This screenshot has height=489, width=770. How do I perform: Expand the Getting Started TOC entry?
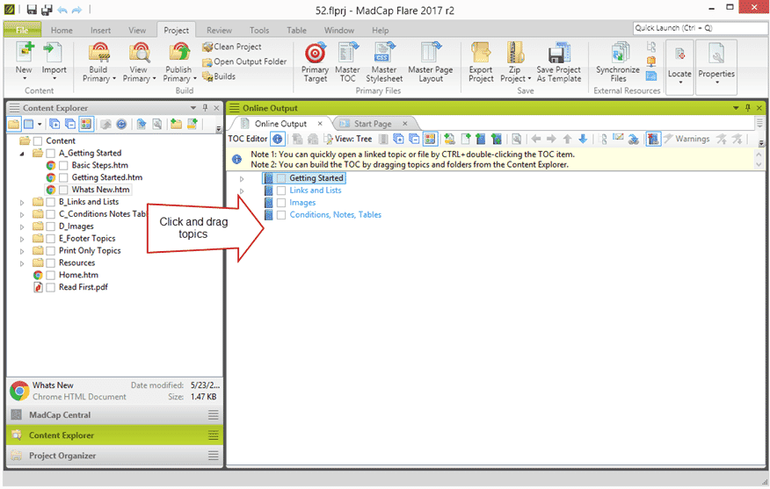click(242, 179)
